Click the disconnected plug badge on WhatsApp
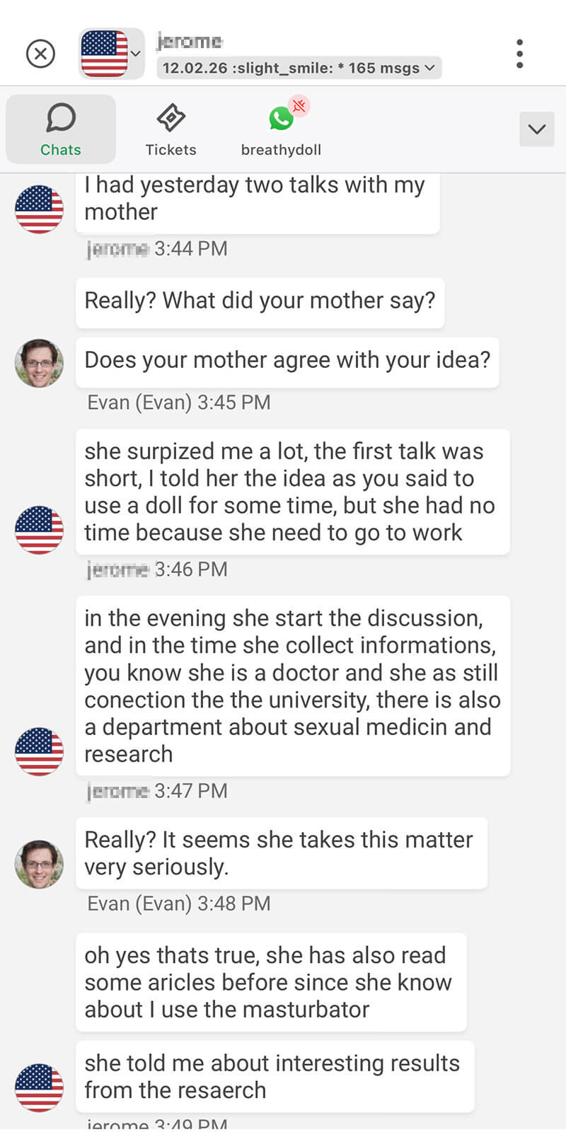The width and height of the screenshot is (566, 1132). click(299, 106)
